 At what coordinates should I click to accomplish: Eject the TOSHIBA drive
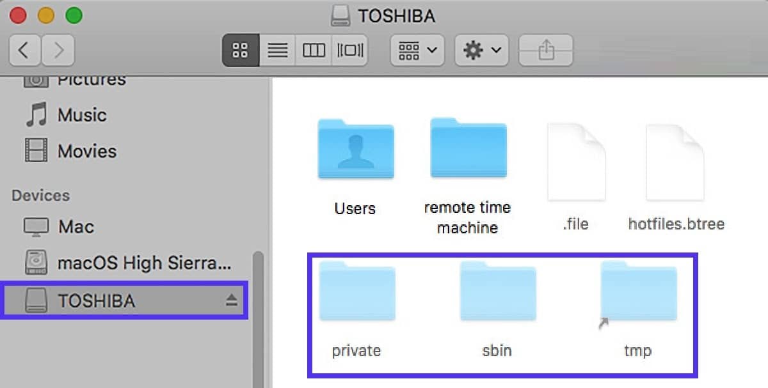click(x=230, y=300)
